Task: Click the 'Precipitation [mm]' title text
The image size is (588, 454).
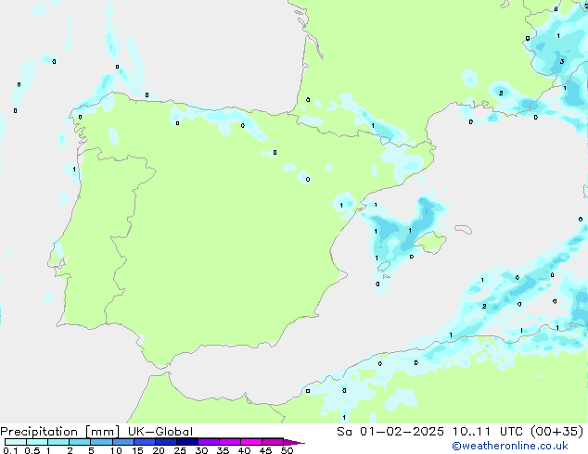Action: [59, 432]
